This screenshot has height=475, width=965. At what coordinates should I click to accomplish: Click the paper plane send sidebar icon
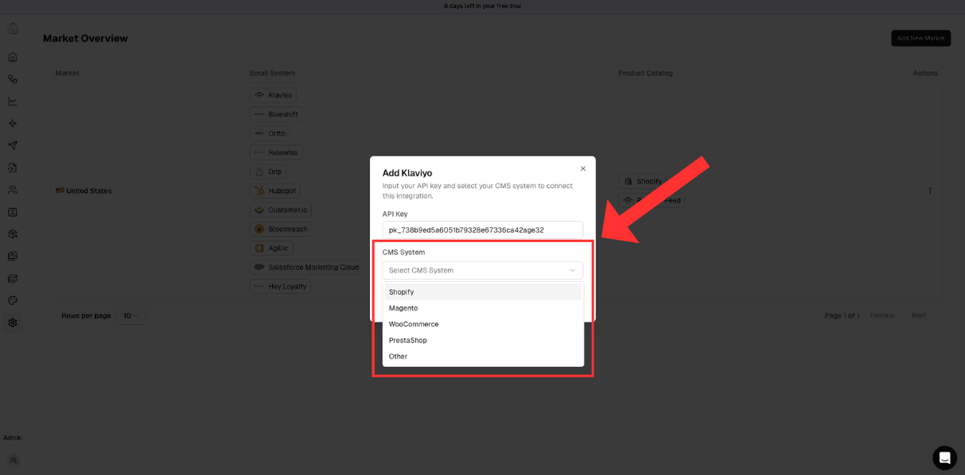[13, 145]
